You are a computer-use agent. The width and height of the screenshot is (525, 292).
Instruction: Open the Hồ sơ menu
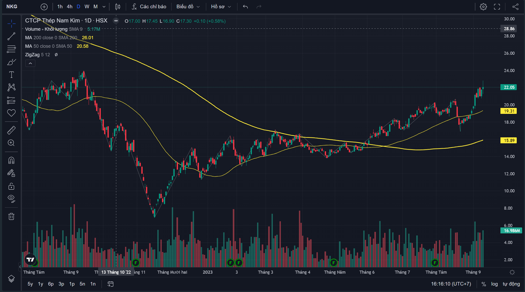[221, 7]
